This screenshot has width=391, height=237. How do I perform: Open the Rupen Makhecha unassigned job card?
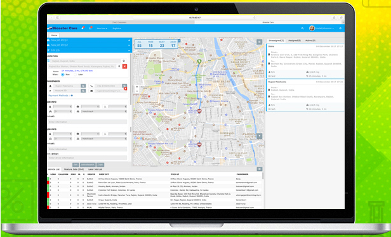[x=305, y=95]
